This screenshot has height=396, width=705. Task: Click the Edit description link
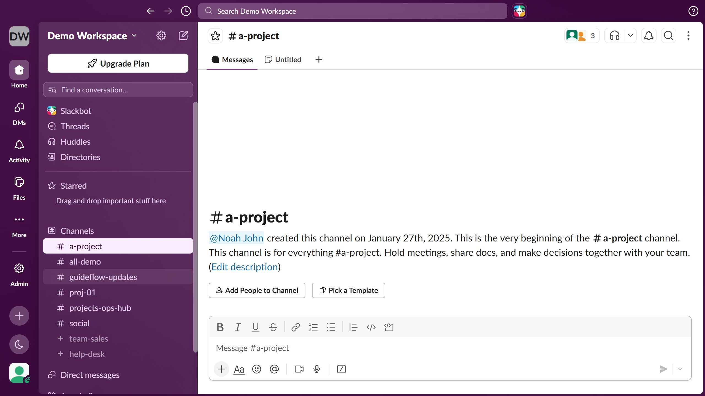click(245, 267)
